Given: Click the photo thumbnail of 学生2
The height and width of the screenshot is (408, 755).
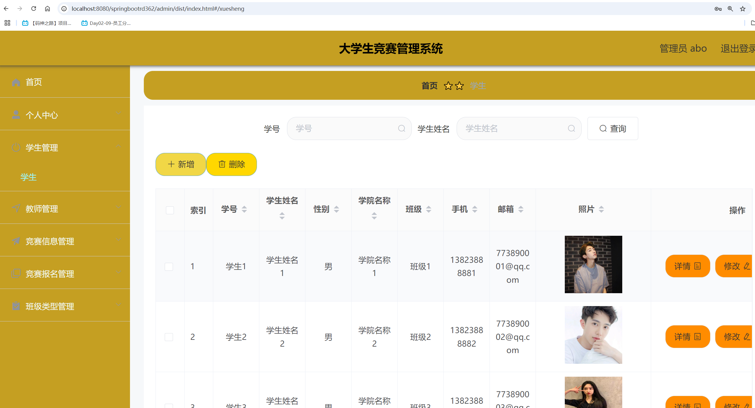Looking at the screenshot, I should pyautogui.click(x=593, y=335).
